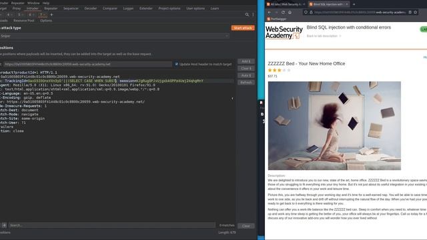The width and height of the screenshot is (427, 240).
Task: Open the Project options tab
Action: coord(169,9)
